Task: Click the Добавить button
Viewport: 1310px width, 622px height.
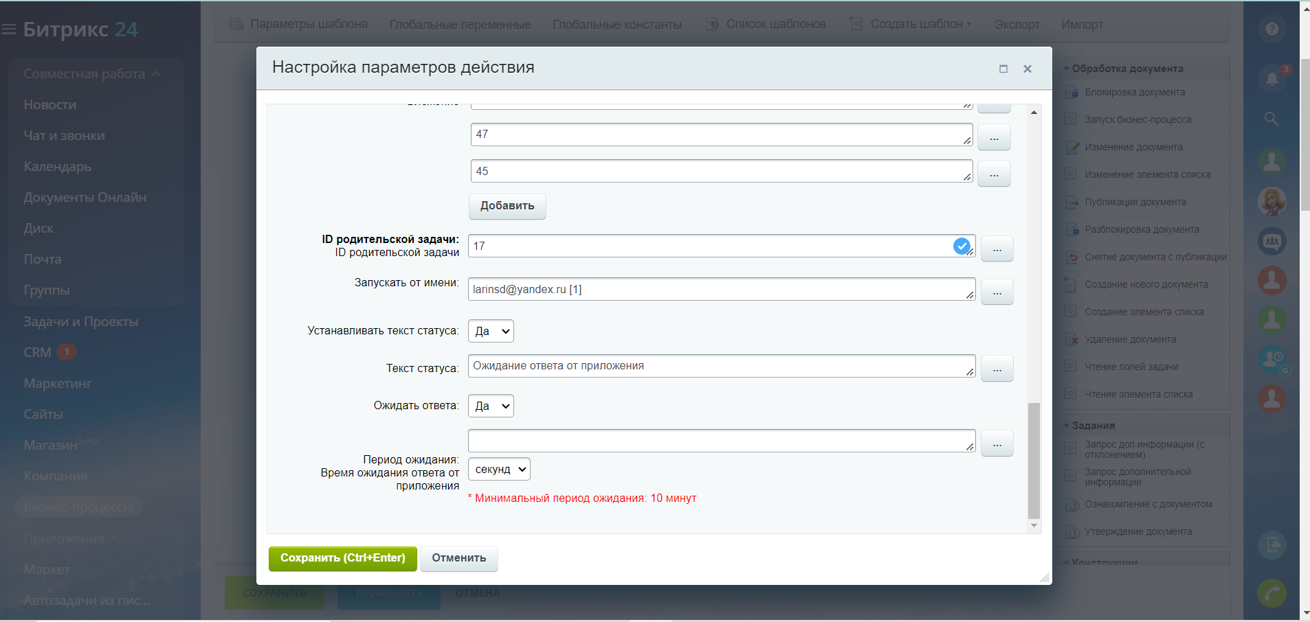Action: (x=507, y=206)
